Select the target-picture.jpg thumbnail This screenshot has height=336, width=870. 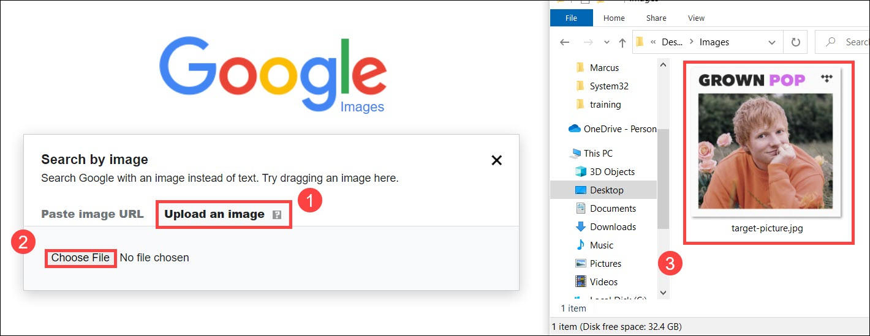(x=766, y=141)
